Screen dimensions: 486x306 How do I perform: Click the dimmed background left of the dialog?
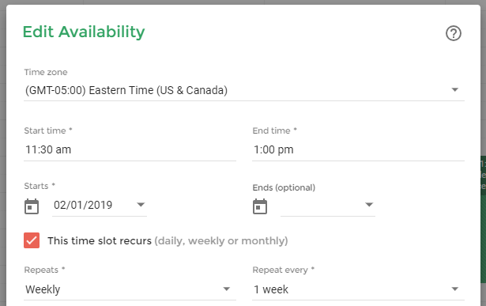point(3,155)
